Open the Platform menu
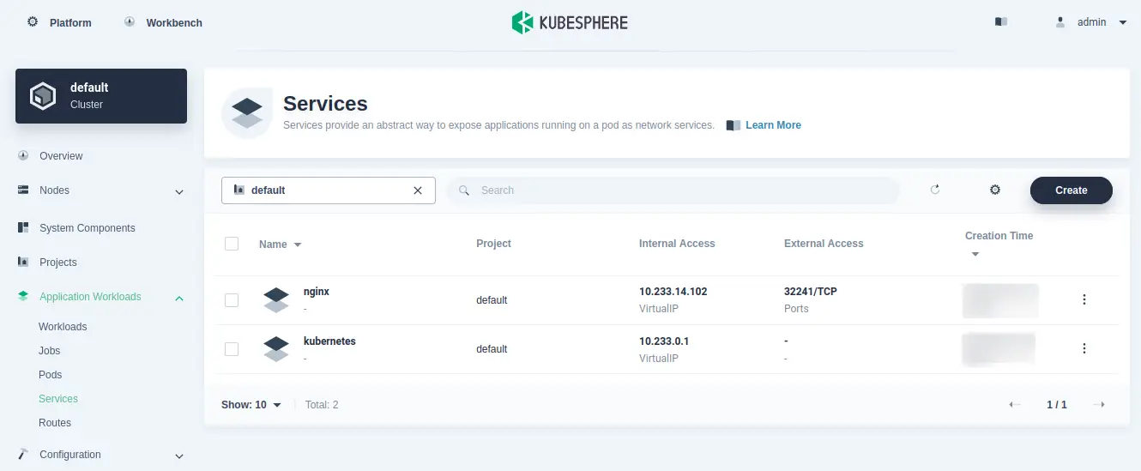Image resolution: width=1141 pixels, height=471 pixels. pos(70,23)
